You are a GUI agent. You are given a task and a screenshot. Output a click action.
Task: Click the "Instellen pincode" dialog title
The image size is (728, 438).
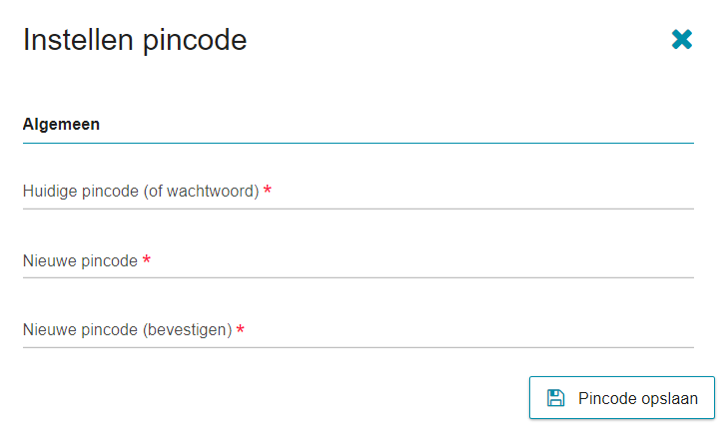click(135, 40)
